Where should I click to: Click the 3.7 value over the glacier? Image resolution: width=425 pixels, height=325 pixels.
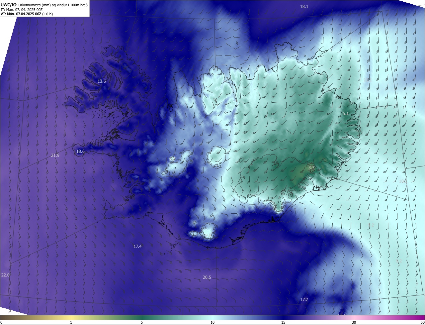[x=311, y=168]
